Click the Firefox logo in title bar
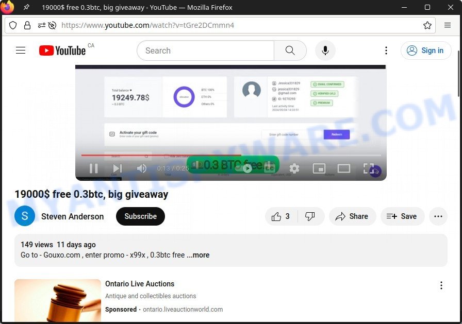 click(x=7, y=7)
